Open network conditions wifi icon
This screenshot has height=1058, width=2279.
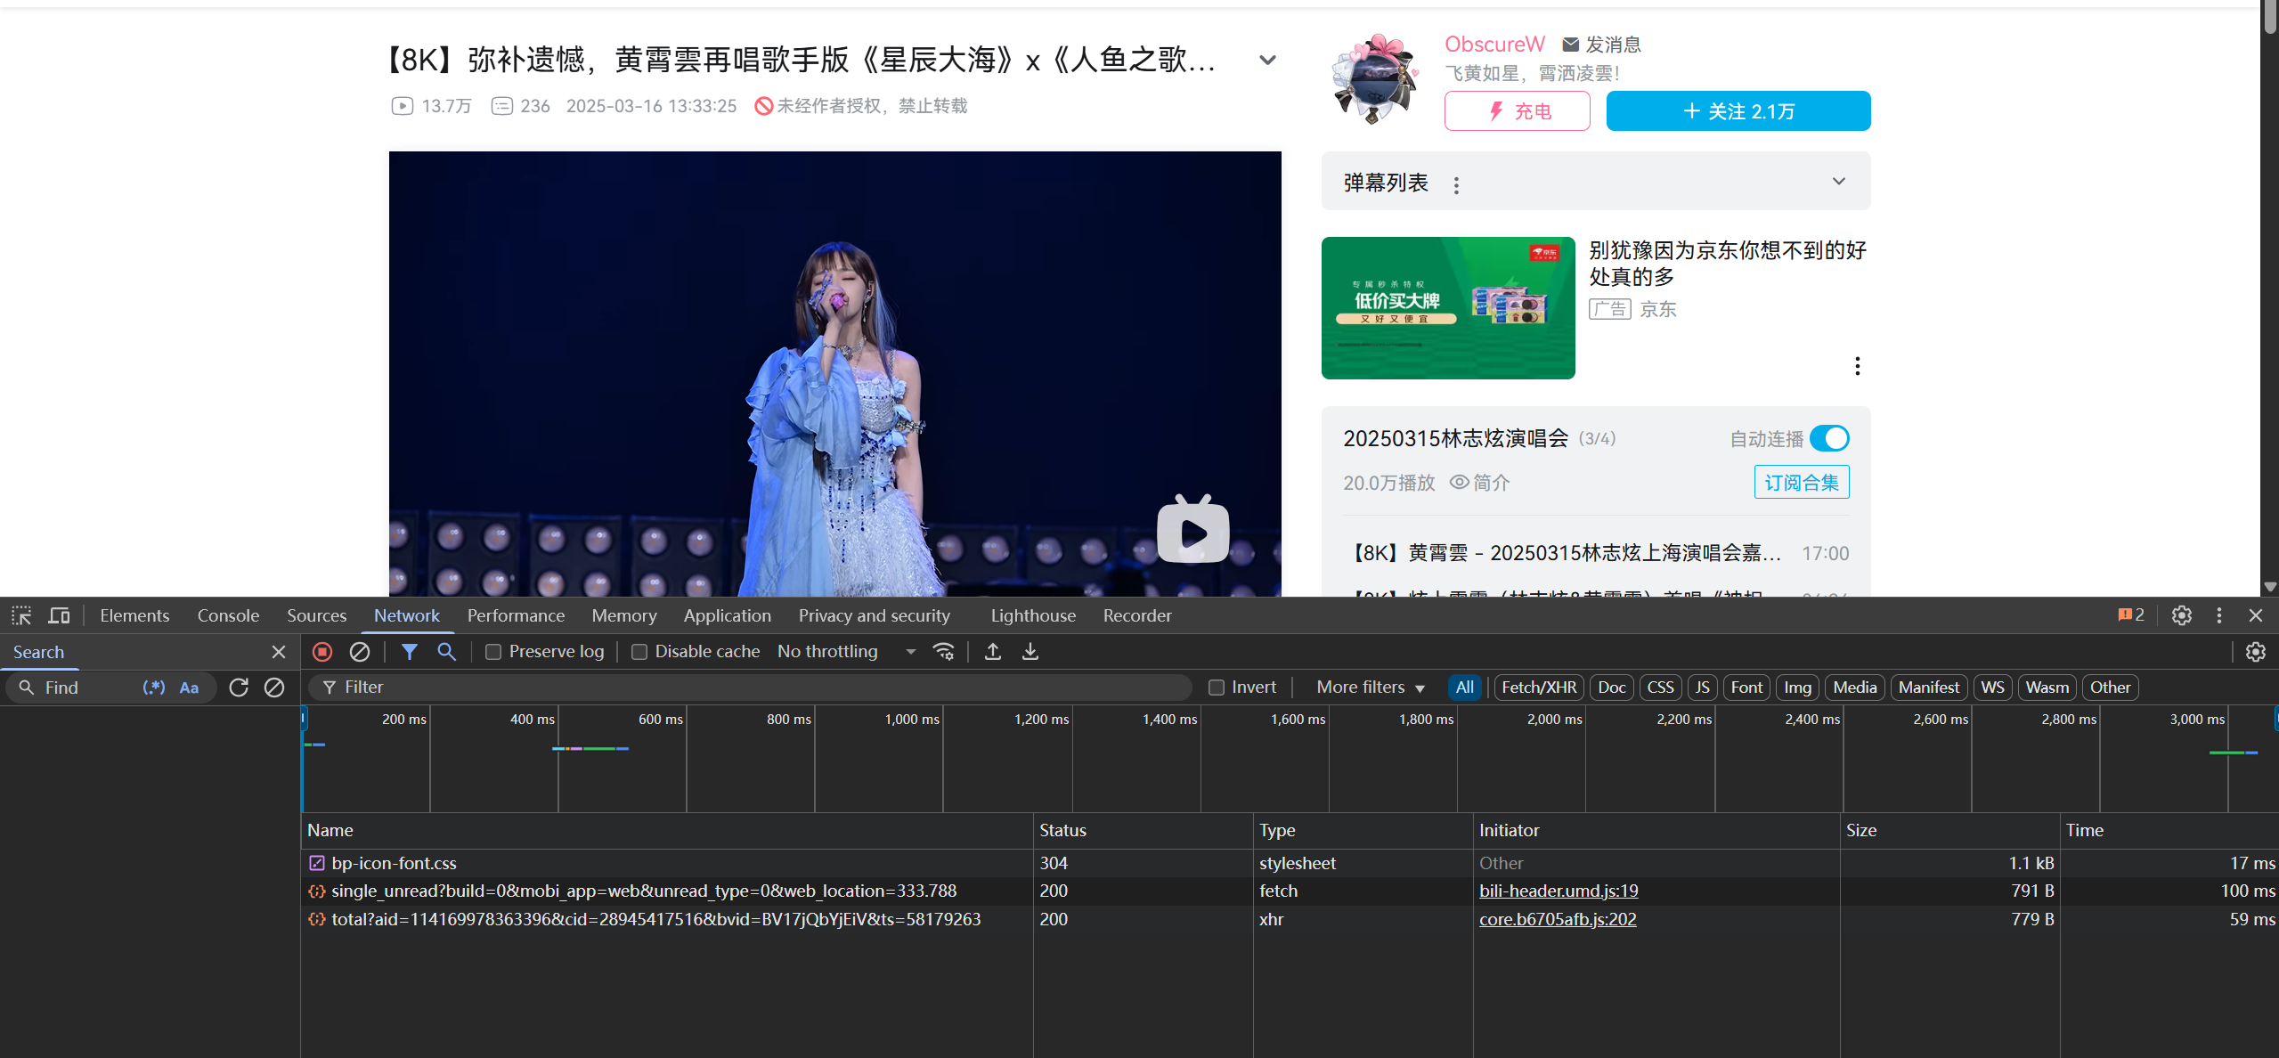point(943,652)
